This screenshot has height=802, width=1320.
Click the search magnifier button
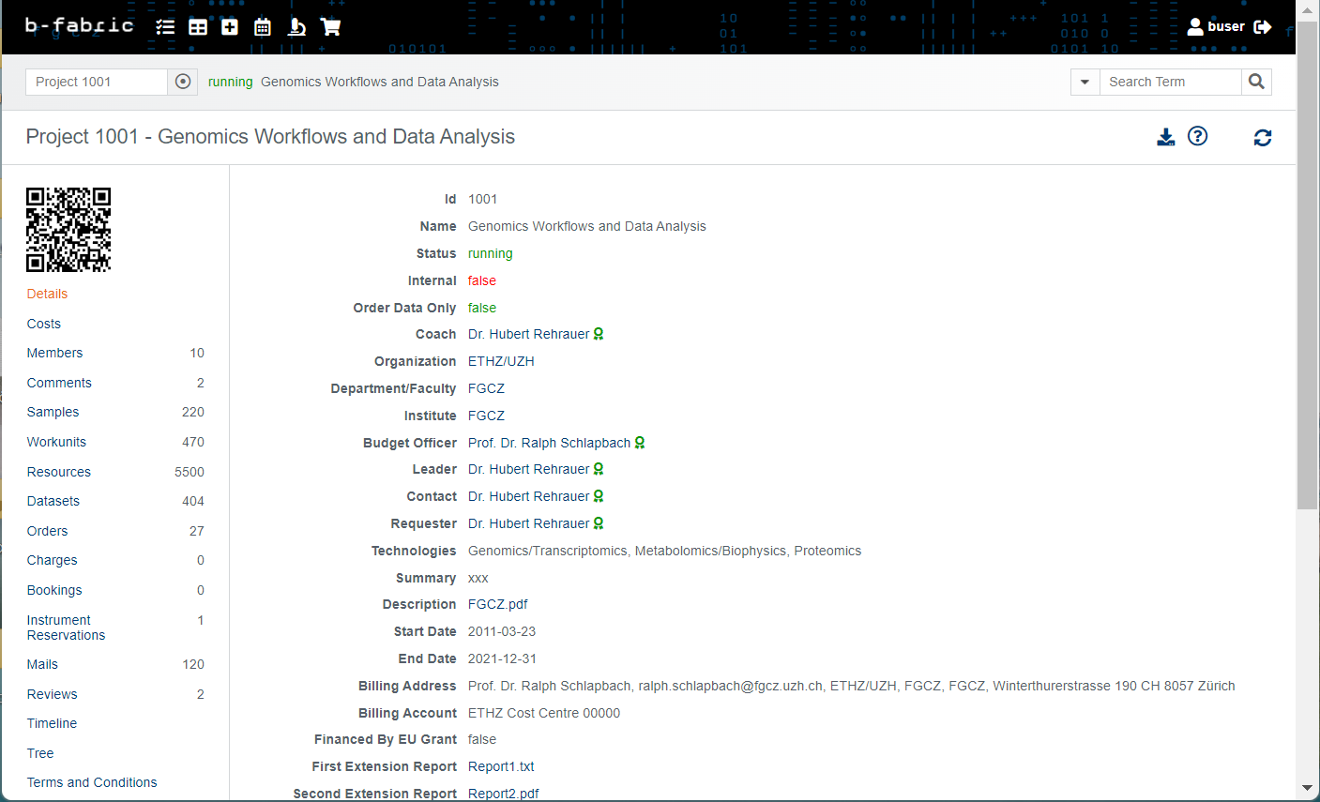(x=1256, y=82)
